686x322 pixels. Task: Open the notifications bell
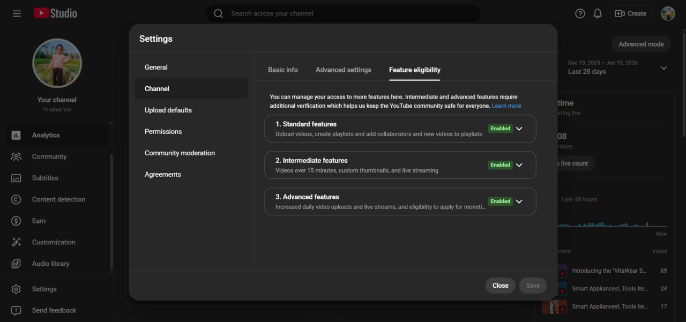(x=598, y=13)
